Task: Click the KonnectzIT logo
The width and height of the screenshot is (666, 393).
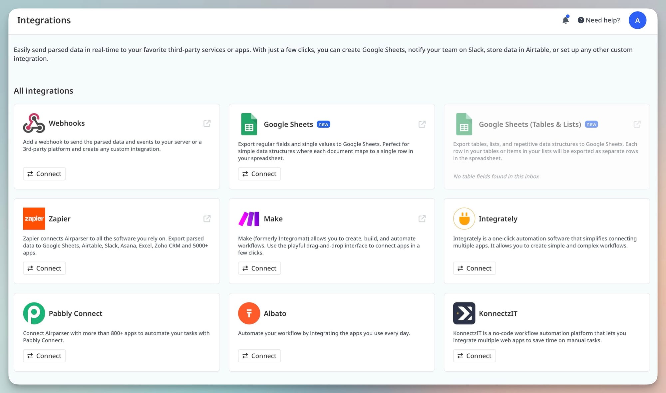Action: [464, 313]
